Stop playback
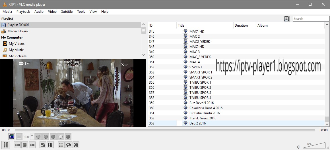 click(x=25, y=145)
